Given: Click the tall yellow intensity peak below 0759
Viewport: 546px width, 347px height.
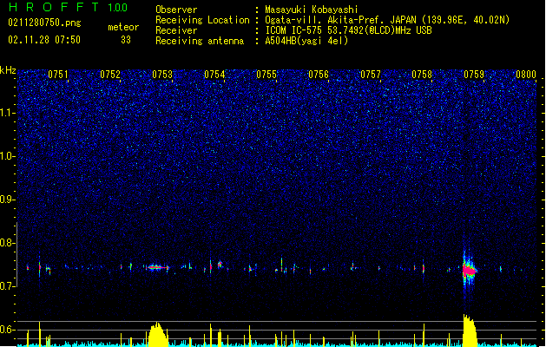Looking at the screenshot, I should [470, 331].
